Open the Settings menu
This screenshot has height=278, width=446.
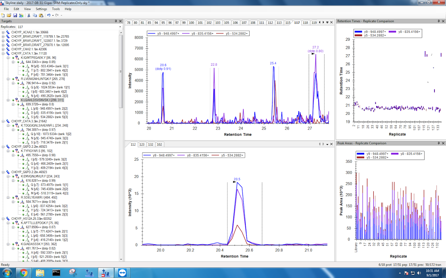pos(41,9)
